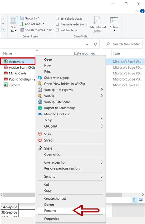Click Size all columns to fit icon

22,30
